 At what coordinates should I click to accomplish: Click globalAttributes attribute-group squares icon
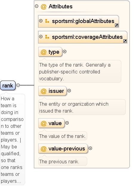(47, 21)
